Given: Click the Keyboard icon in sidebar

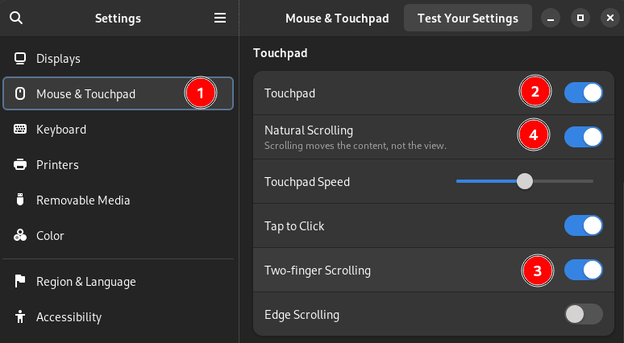Looking at the screenshot, I should [x=20, y=129].
